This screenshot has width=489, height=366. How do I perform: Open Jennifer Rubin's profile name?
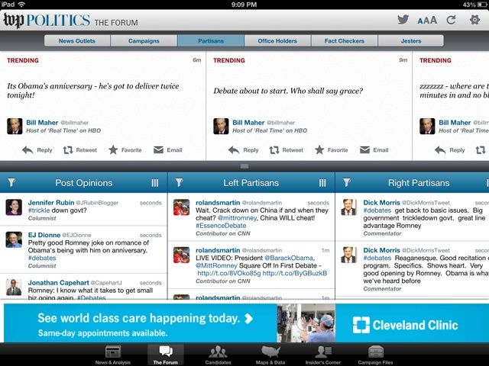coord(51,203)
